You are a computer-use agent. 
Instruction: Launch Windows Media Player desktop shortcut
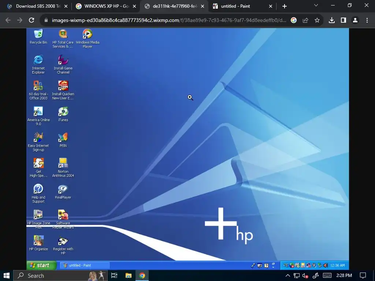88,38
